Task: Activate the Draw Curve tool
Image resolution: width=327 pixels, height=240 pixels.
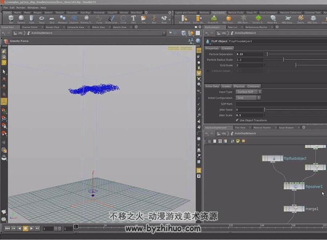Action: (x=111, y=19)
